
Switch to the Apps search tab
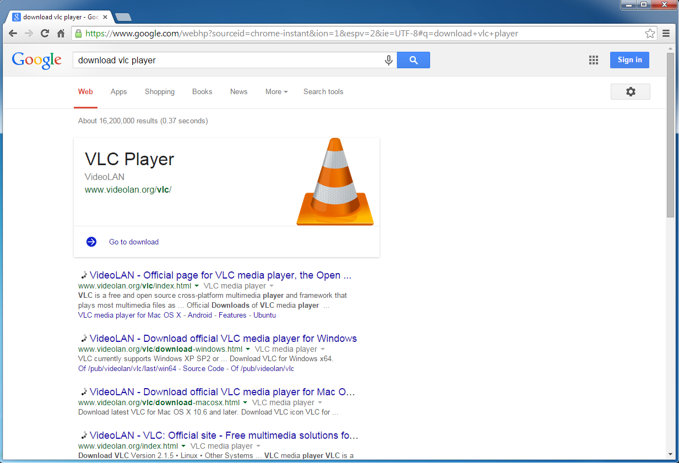[118, 92]
